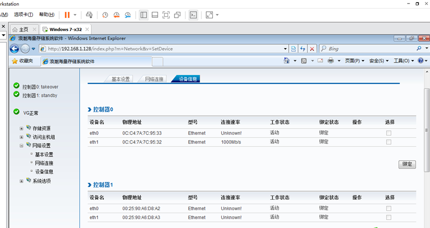Image resolution: width=430 pixels, height=228 pixels.
Task: Expand the 存储资源 tree node
Action: (22, 129)
